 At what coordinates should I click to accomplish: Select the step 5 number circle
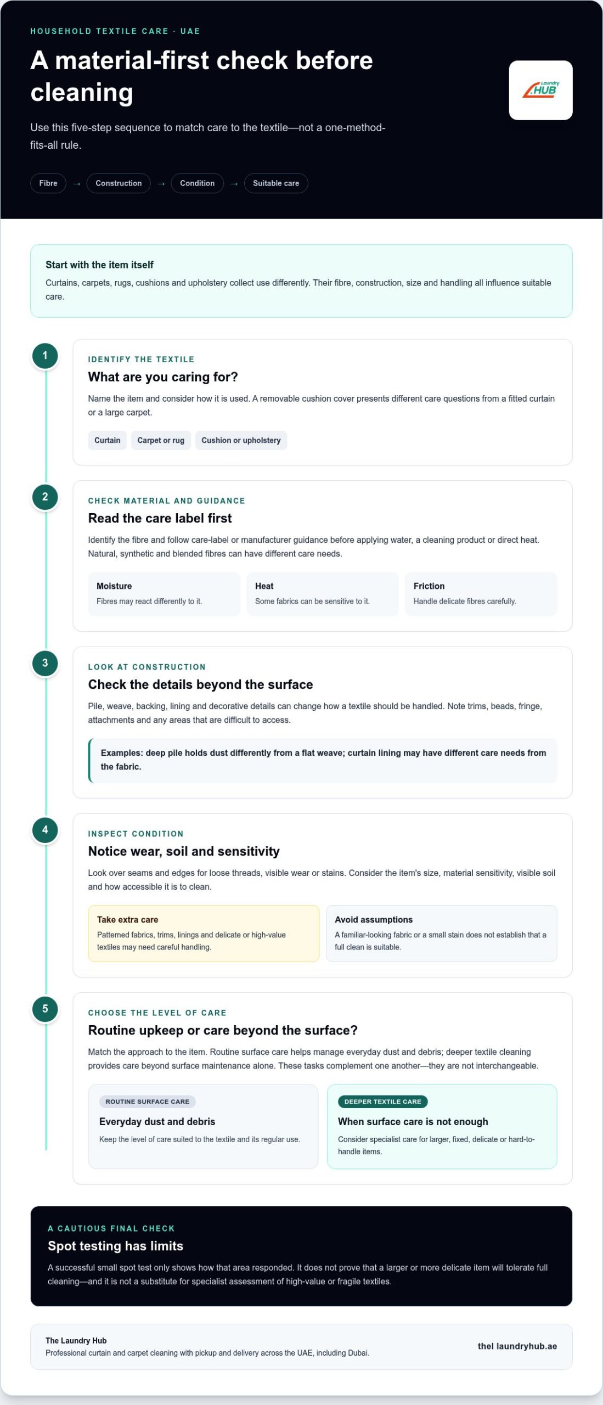(45, 1009)
